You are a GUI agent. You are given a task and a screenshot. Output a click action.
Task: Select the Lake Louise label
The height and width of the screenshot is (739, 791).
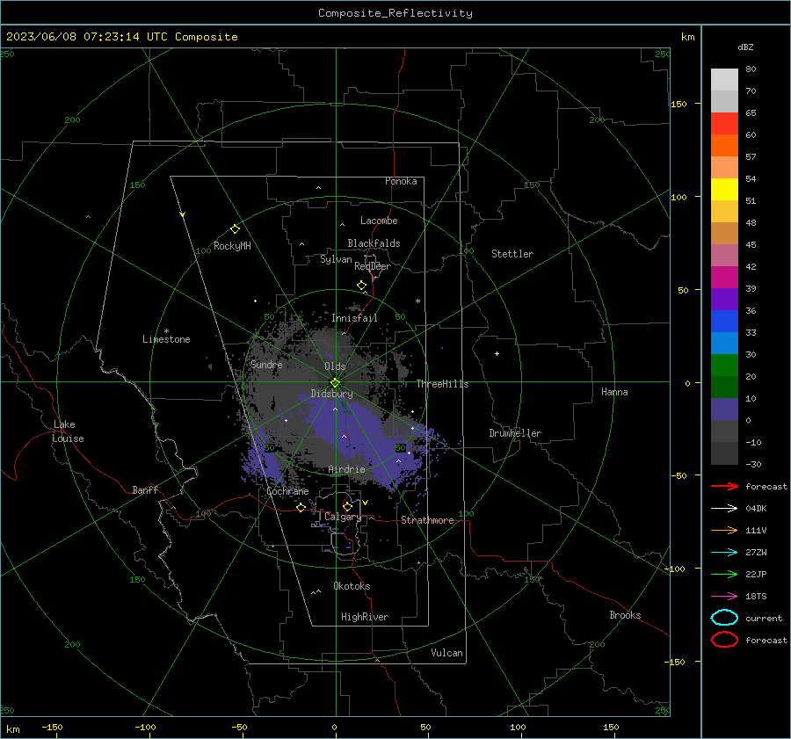tap(68, 431)
